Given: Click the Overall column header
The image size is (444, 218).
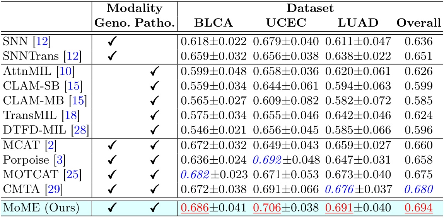Looking at the screenshot, I should click(x=416, y=24).
